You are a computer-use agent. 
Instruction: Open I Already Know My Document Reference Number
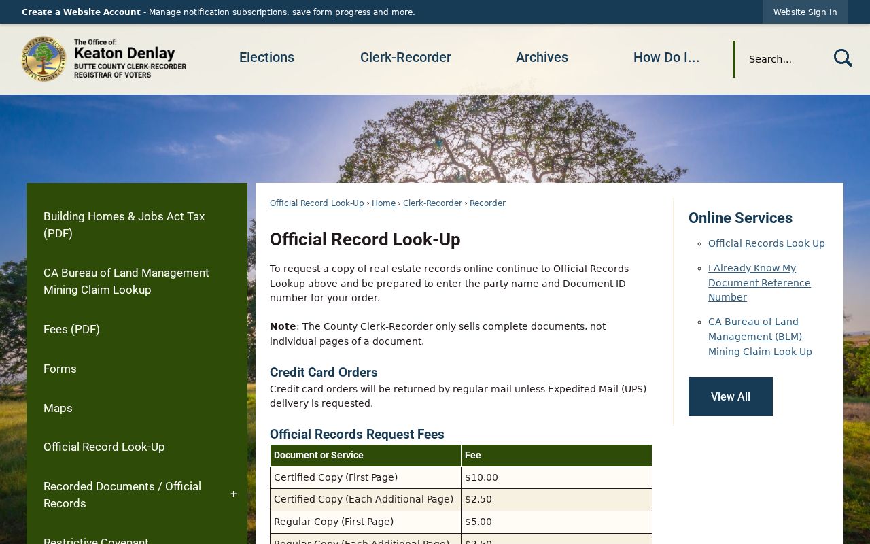(x=759, y=283)
